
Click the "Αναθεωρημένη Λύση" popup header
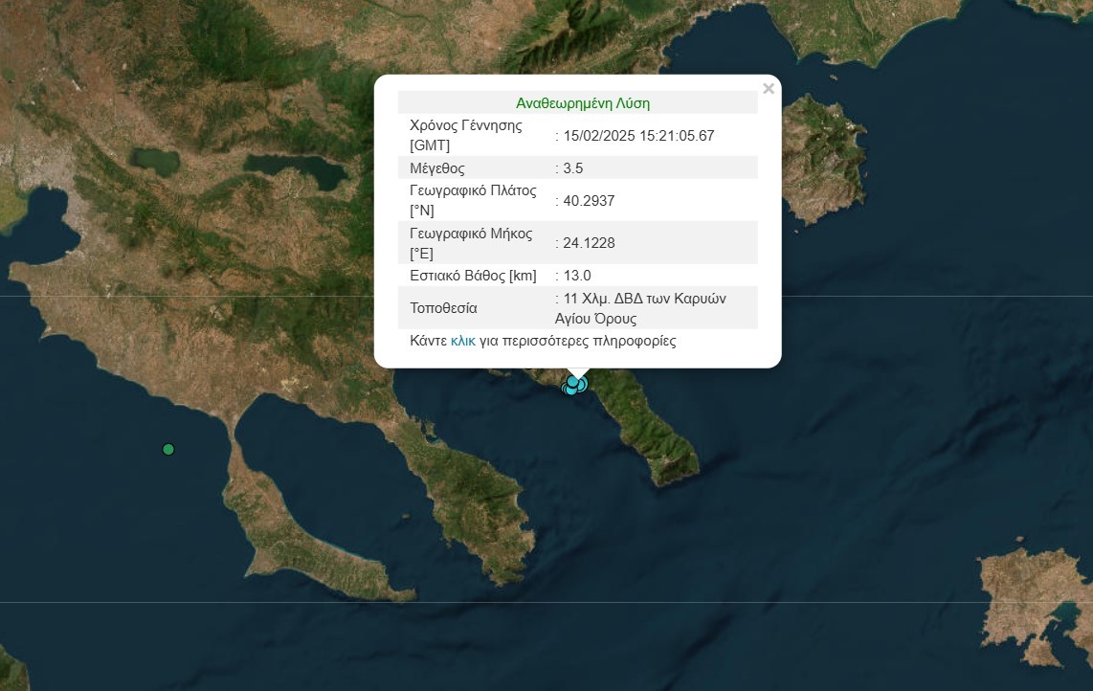tap(583, 103)
